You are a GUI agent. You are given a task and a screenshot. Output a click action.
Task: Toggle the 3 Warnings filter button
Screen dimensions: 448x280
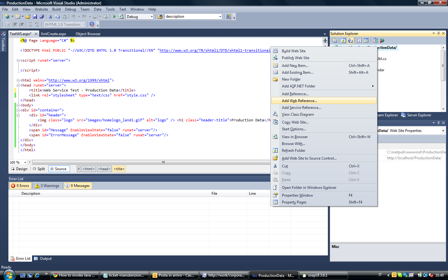(x=47, y=186)
